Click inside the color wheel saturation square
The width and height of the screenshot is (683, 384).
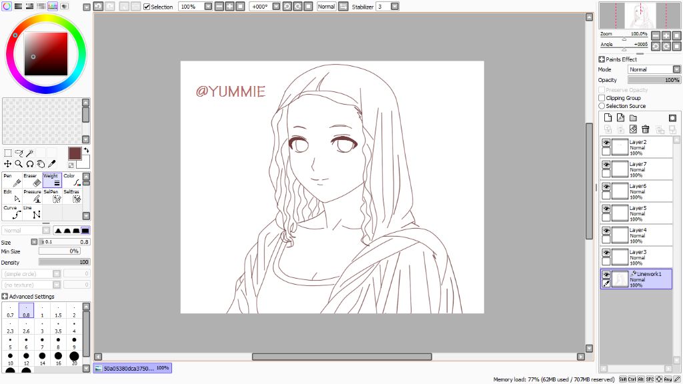coord(46,54)
